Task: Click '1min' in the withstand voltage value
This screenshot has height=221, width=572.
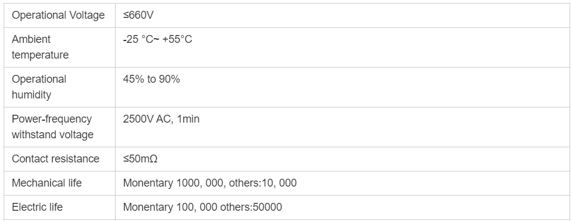Action: pyautogui.click(x=188, y=119)
